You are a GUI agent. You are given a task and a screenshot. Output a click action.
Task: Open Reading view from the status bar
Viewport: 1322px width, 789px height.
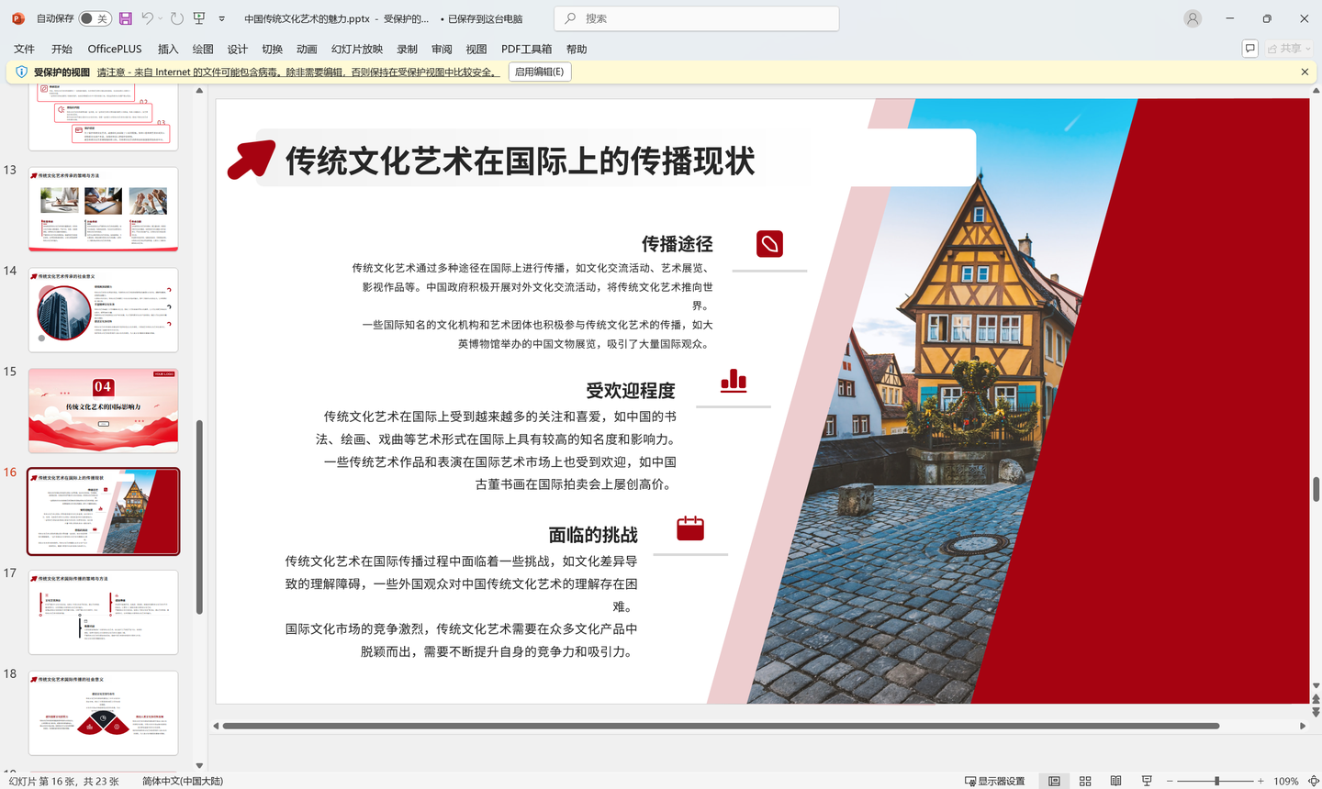coord(1115,780)
